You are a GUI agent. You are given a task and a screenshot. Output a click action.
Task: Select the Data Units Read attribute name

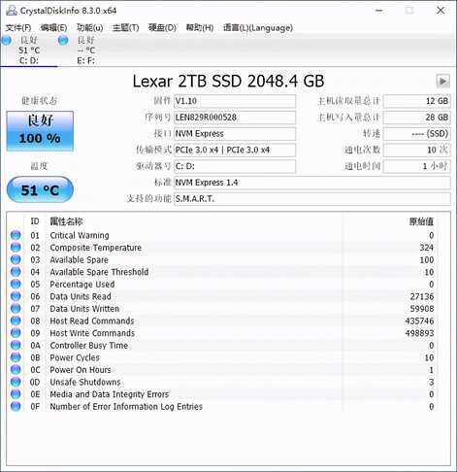(81, 296)
